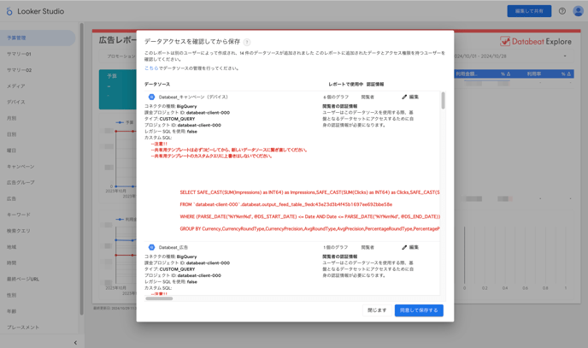Click the 利用率 table column header
The width and height of the screenshot is (588, 348).
(x=534, y=74)
